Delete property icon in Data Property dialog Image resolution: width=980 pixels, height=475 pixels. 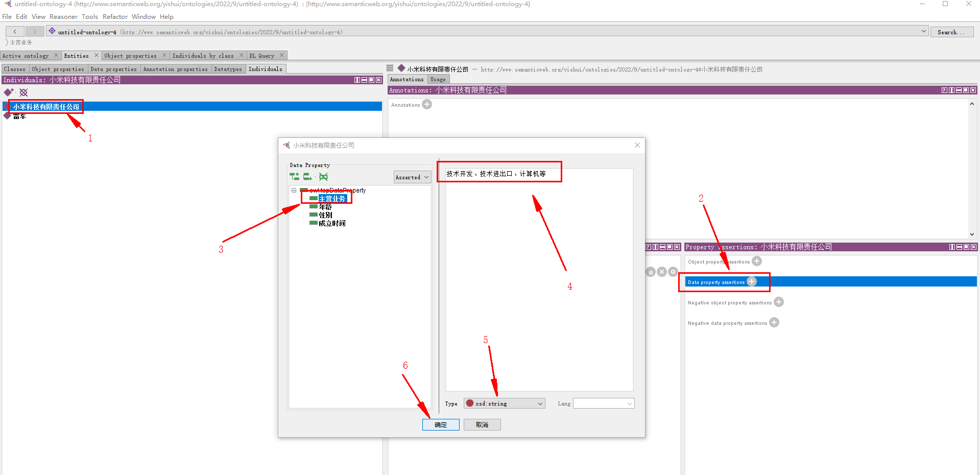pyautogui.click(x=323, y=177)
